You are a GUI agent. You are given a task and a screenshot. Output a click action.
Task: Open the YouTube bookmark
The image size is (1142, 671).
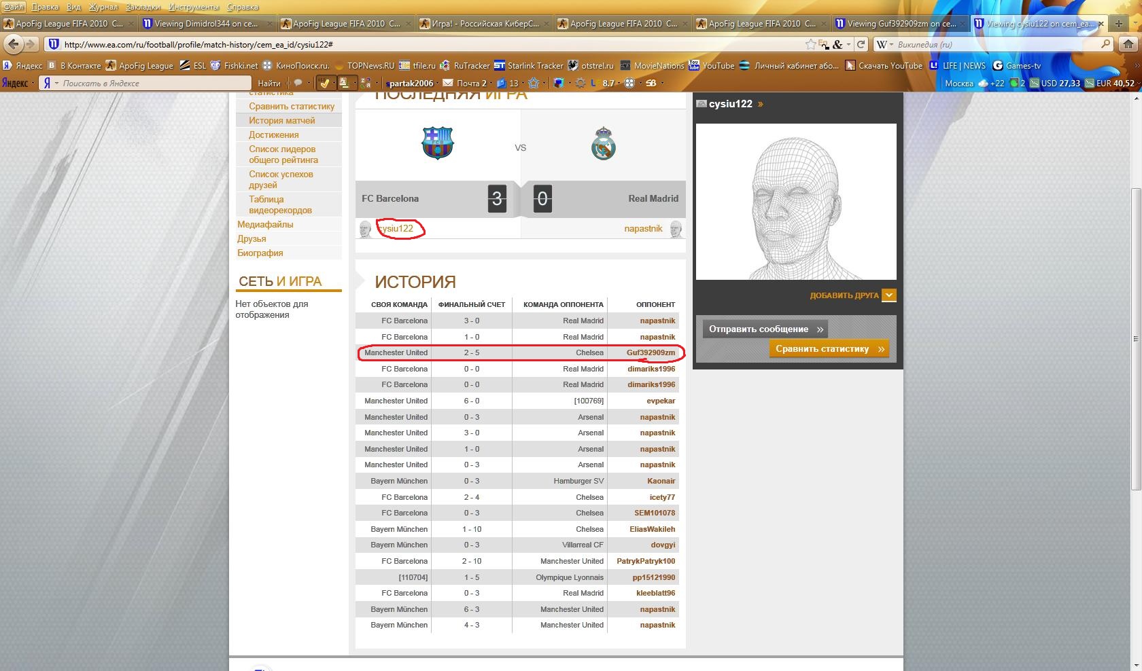pyautogui.click(x=712, y=66)
